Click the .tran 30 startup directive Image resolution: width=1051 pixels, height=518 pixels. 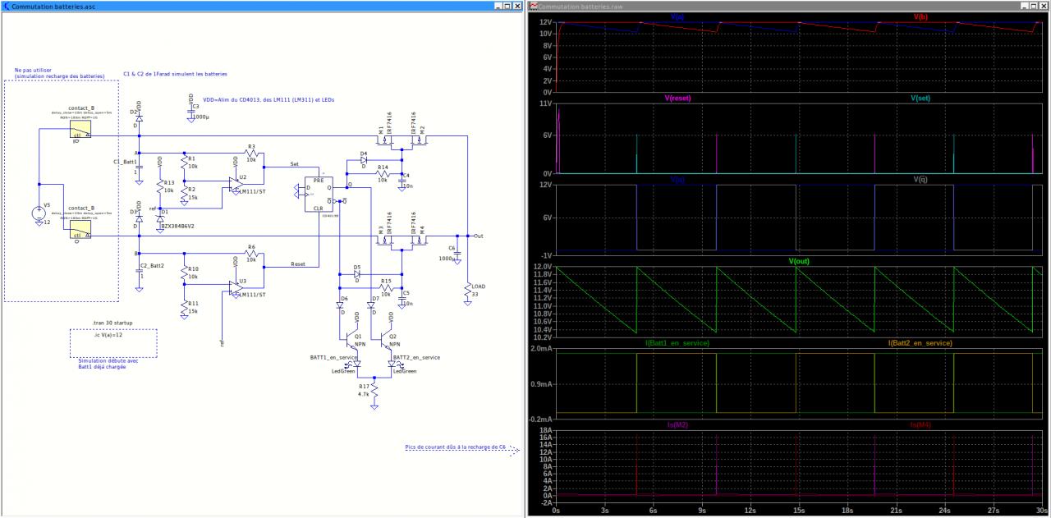[112, 323]
